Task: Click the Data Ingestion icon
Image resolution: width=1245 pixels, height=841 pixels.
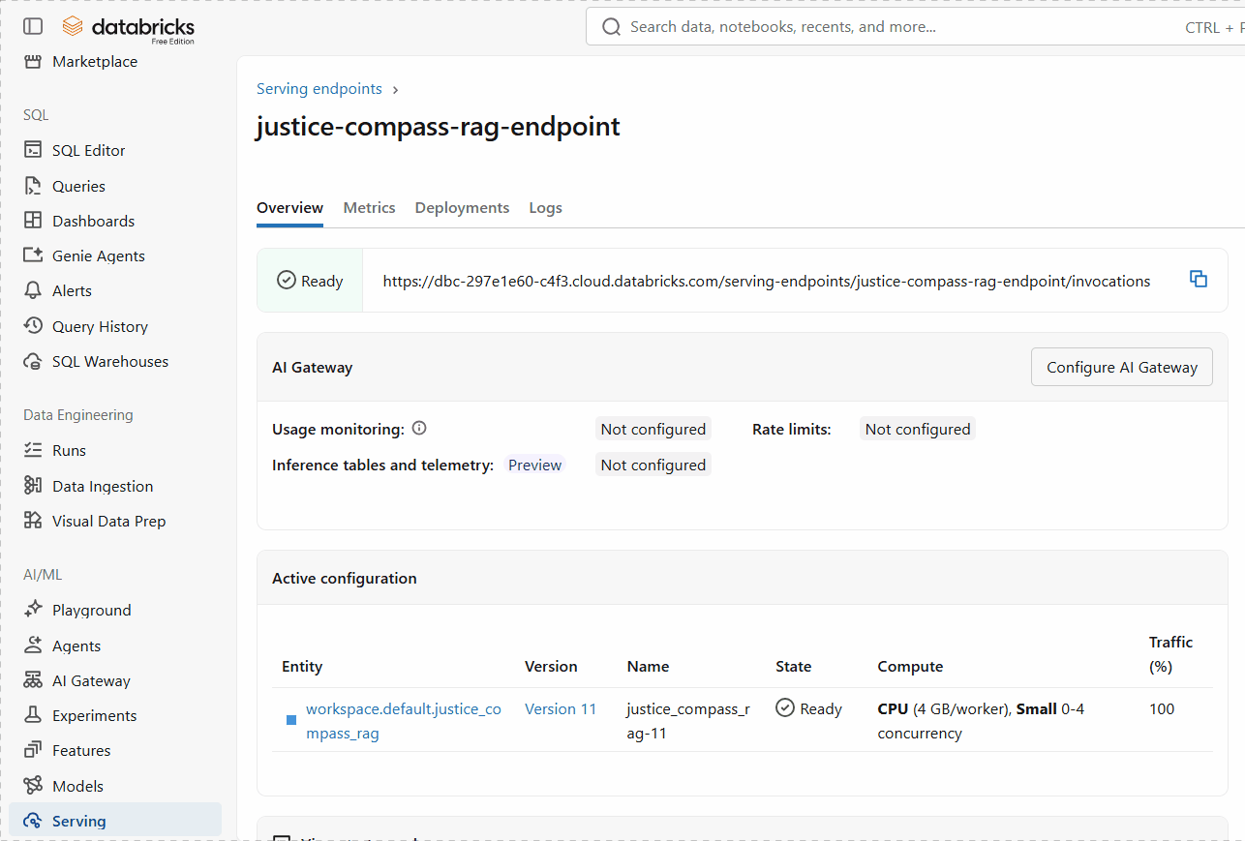Action: 33,487
